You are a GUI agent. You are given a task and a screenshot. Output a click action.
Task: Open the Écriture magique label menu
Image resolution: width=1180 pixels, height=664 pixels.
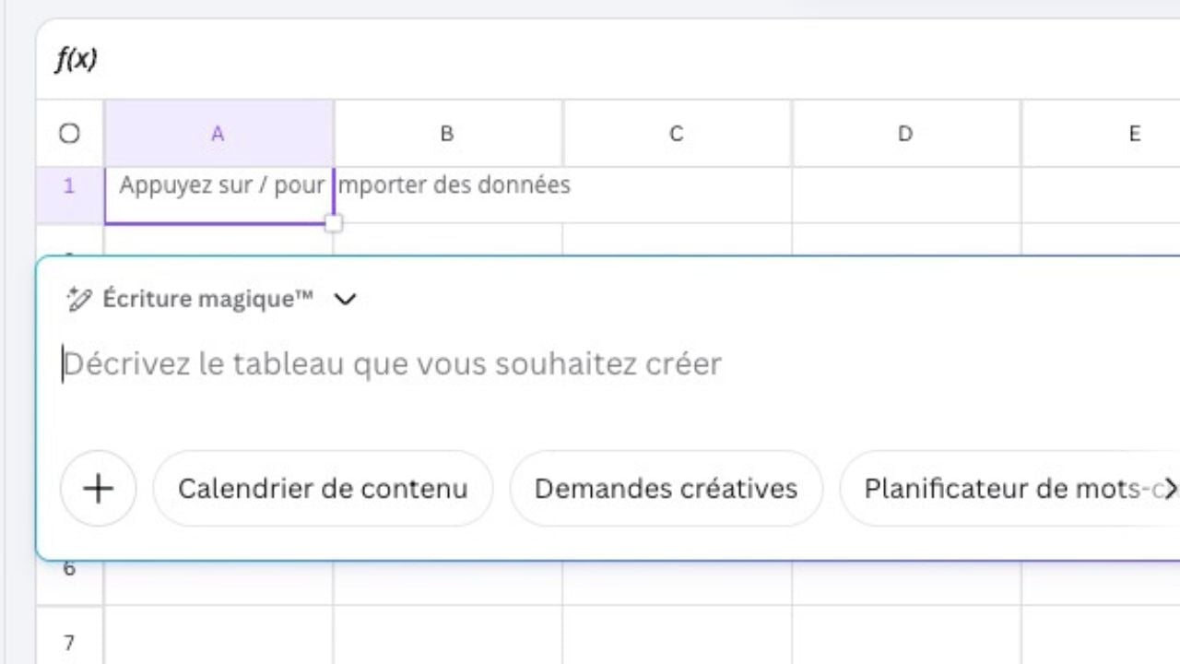click(x=207, y=299)
